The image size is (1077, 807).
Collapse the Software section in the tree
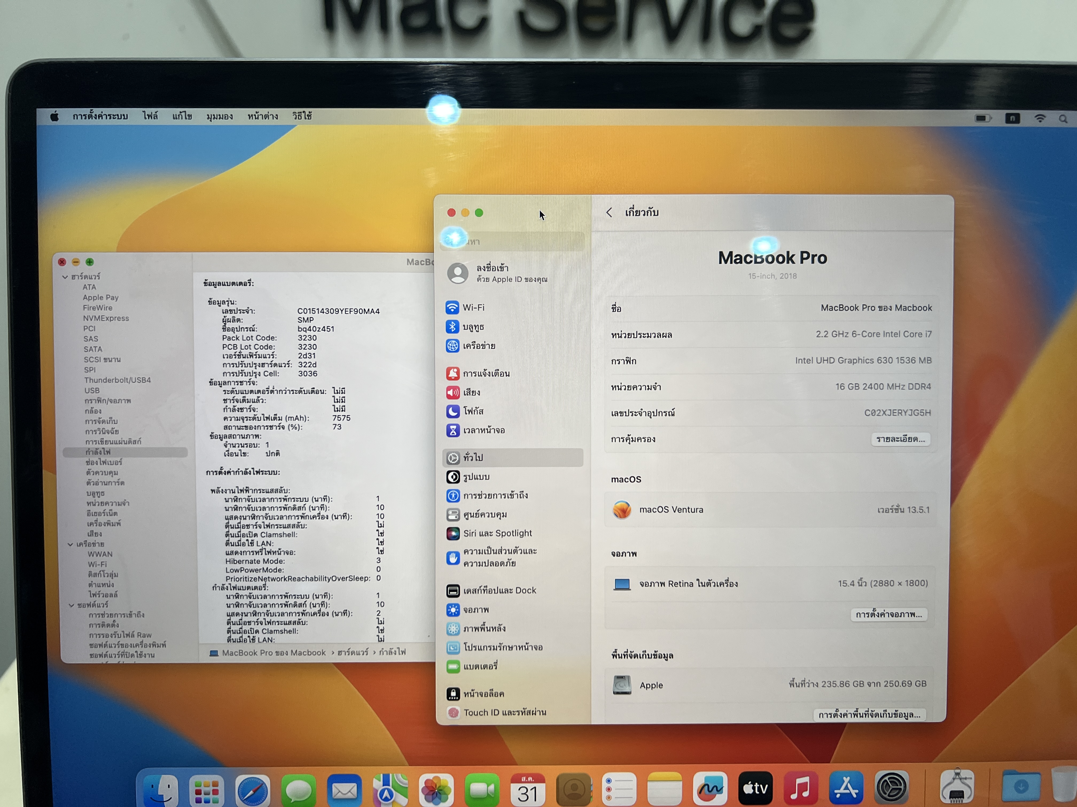[x=72, y=605]
